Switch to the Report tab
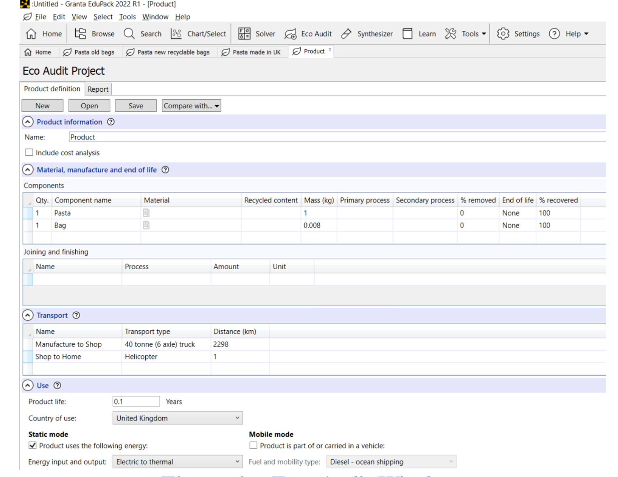Screen dimensions: 618x477 coord(98,89)
